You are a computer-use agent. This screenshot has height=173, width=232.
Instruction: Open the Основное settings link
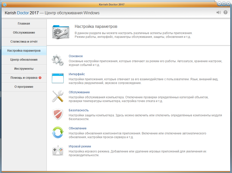75,56
